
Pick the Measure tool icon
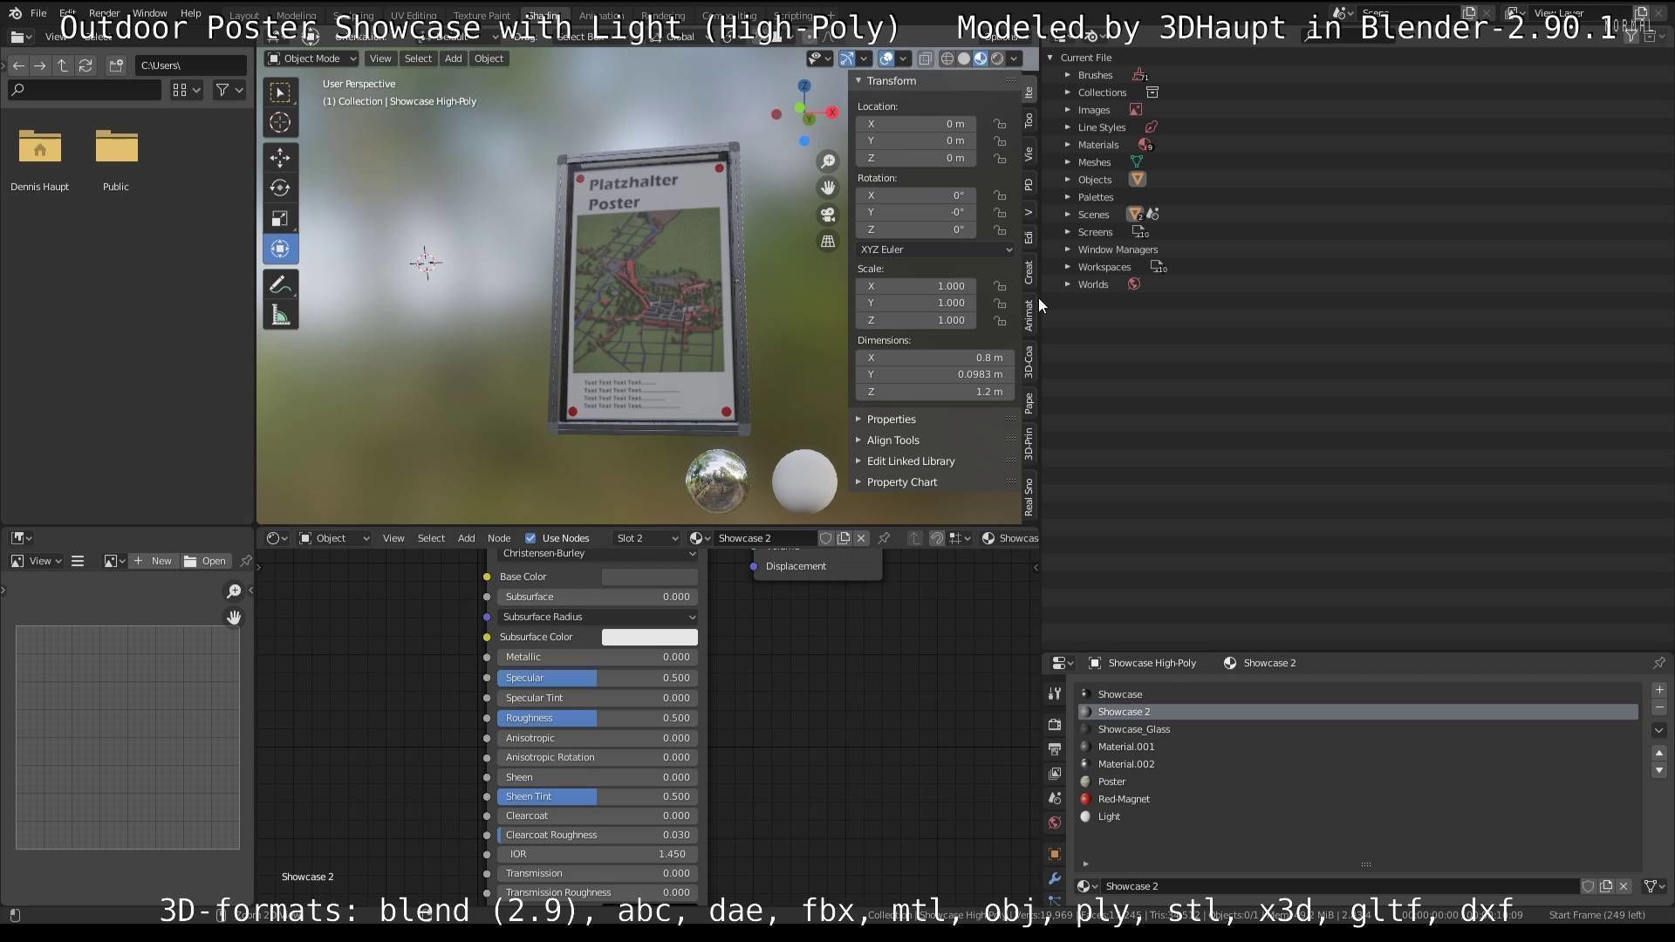tap(280, 315)
